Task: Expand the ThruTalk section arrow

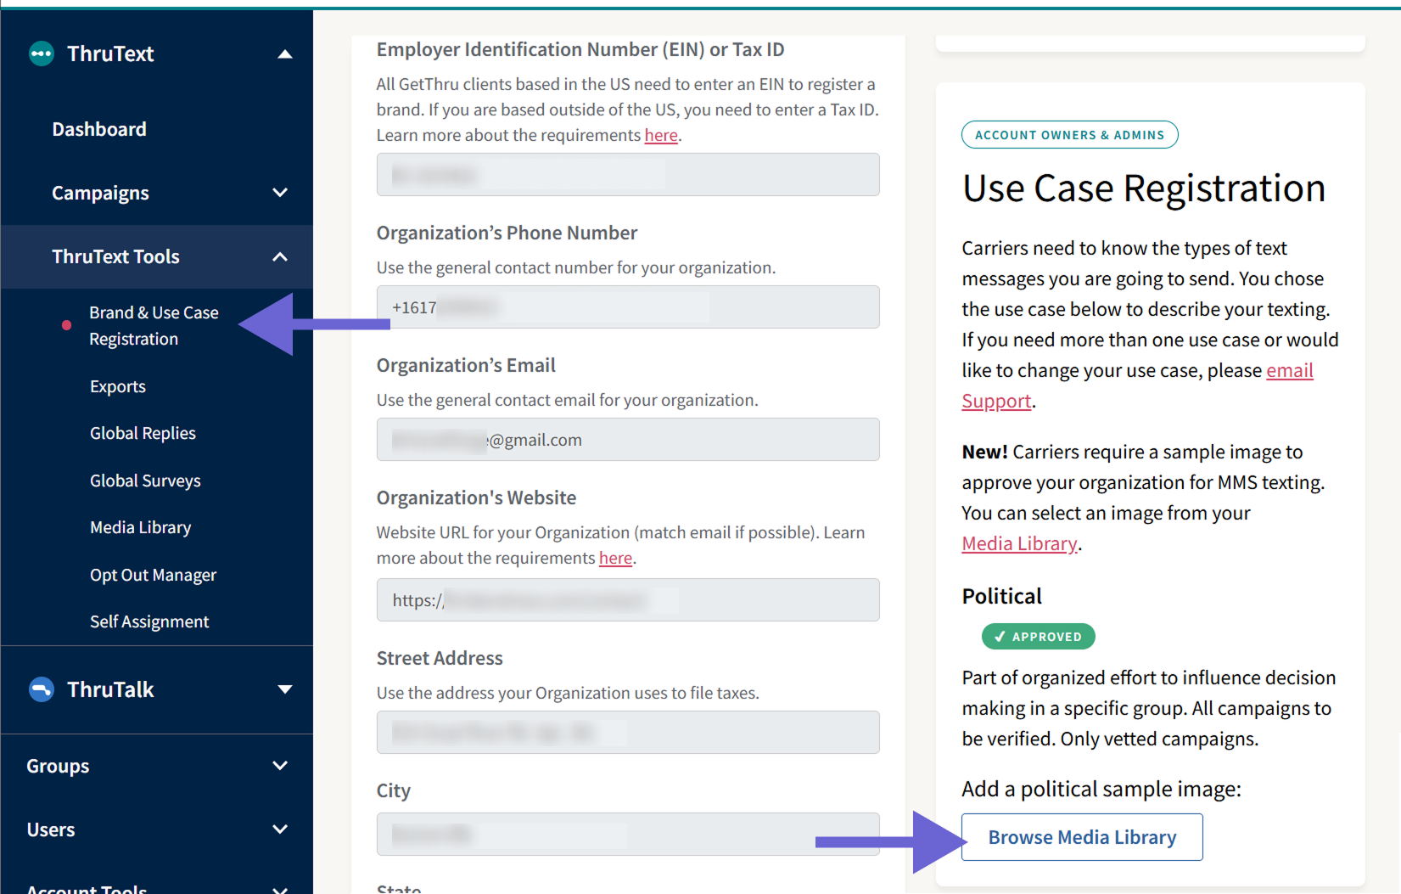Action: (x=285, y=689)
